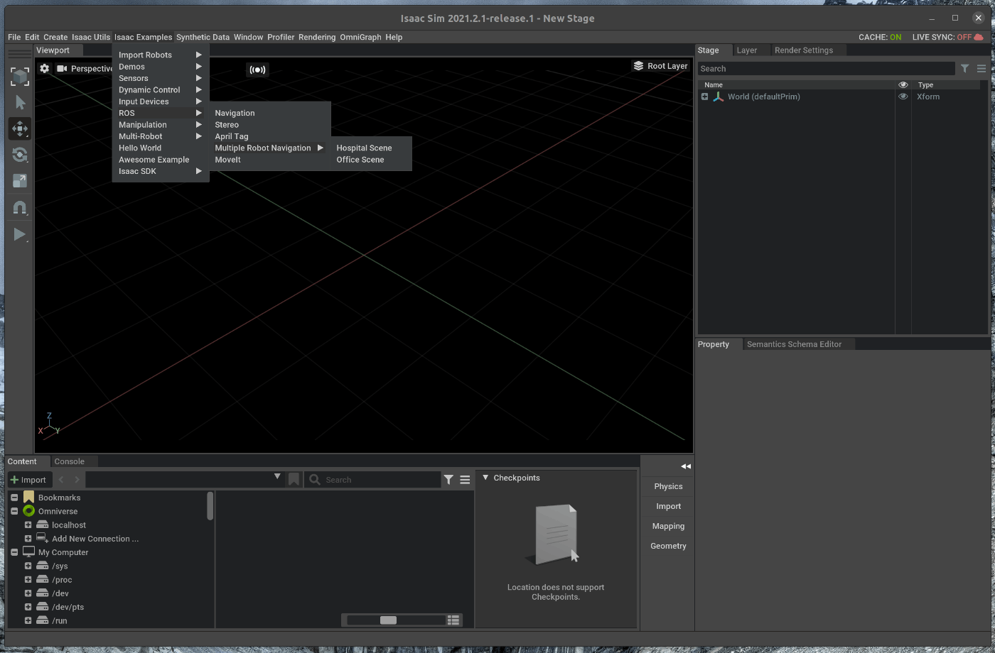Click the Stage search field
The image size is (995, 653).
(x=826, y=69)
